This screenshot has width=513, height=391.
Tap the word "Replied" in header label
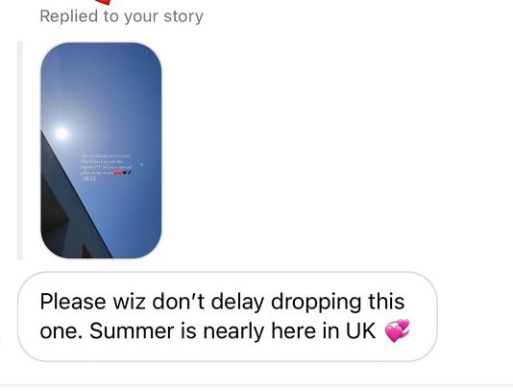pyautogui.click(x=69, y=16)
